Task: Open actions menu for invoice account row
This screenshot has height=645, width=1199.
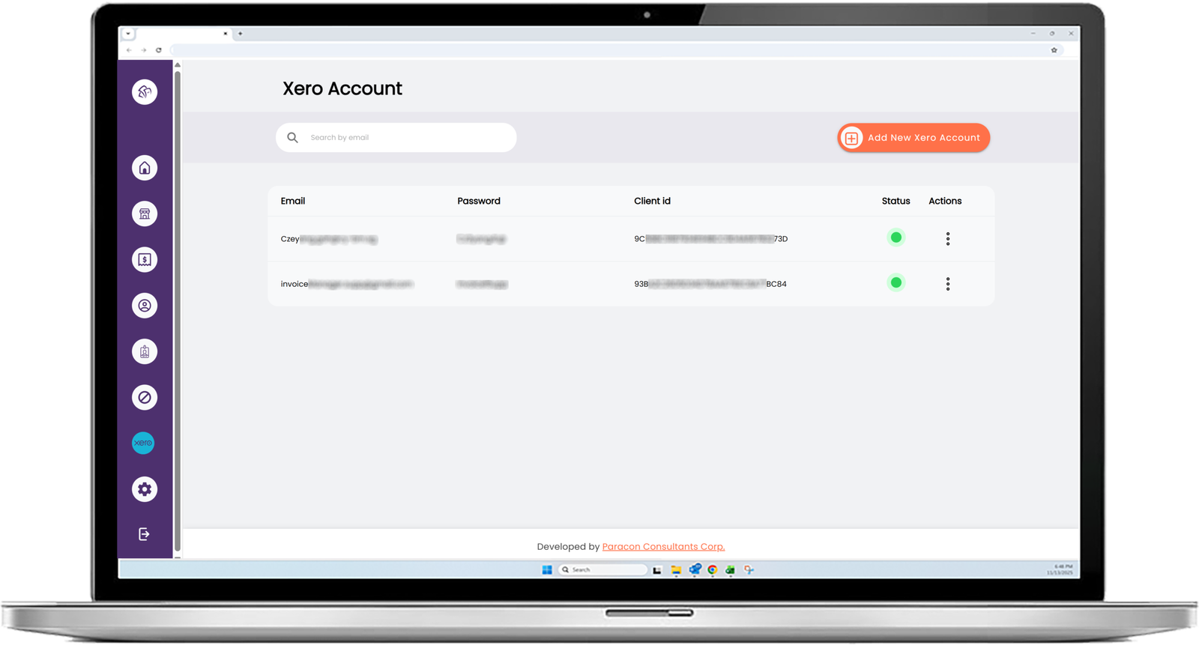Action: coord(948,284)
